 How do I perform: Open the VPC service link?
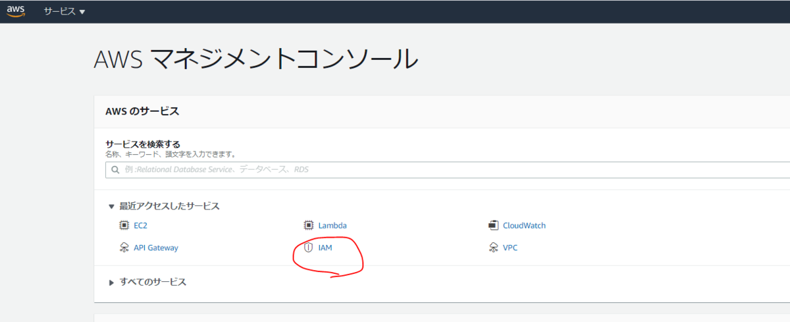(510, 248)
